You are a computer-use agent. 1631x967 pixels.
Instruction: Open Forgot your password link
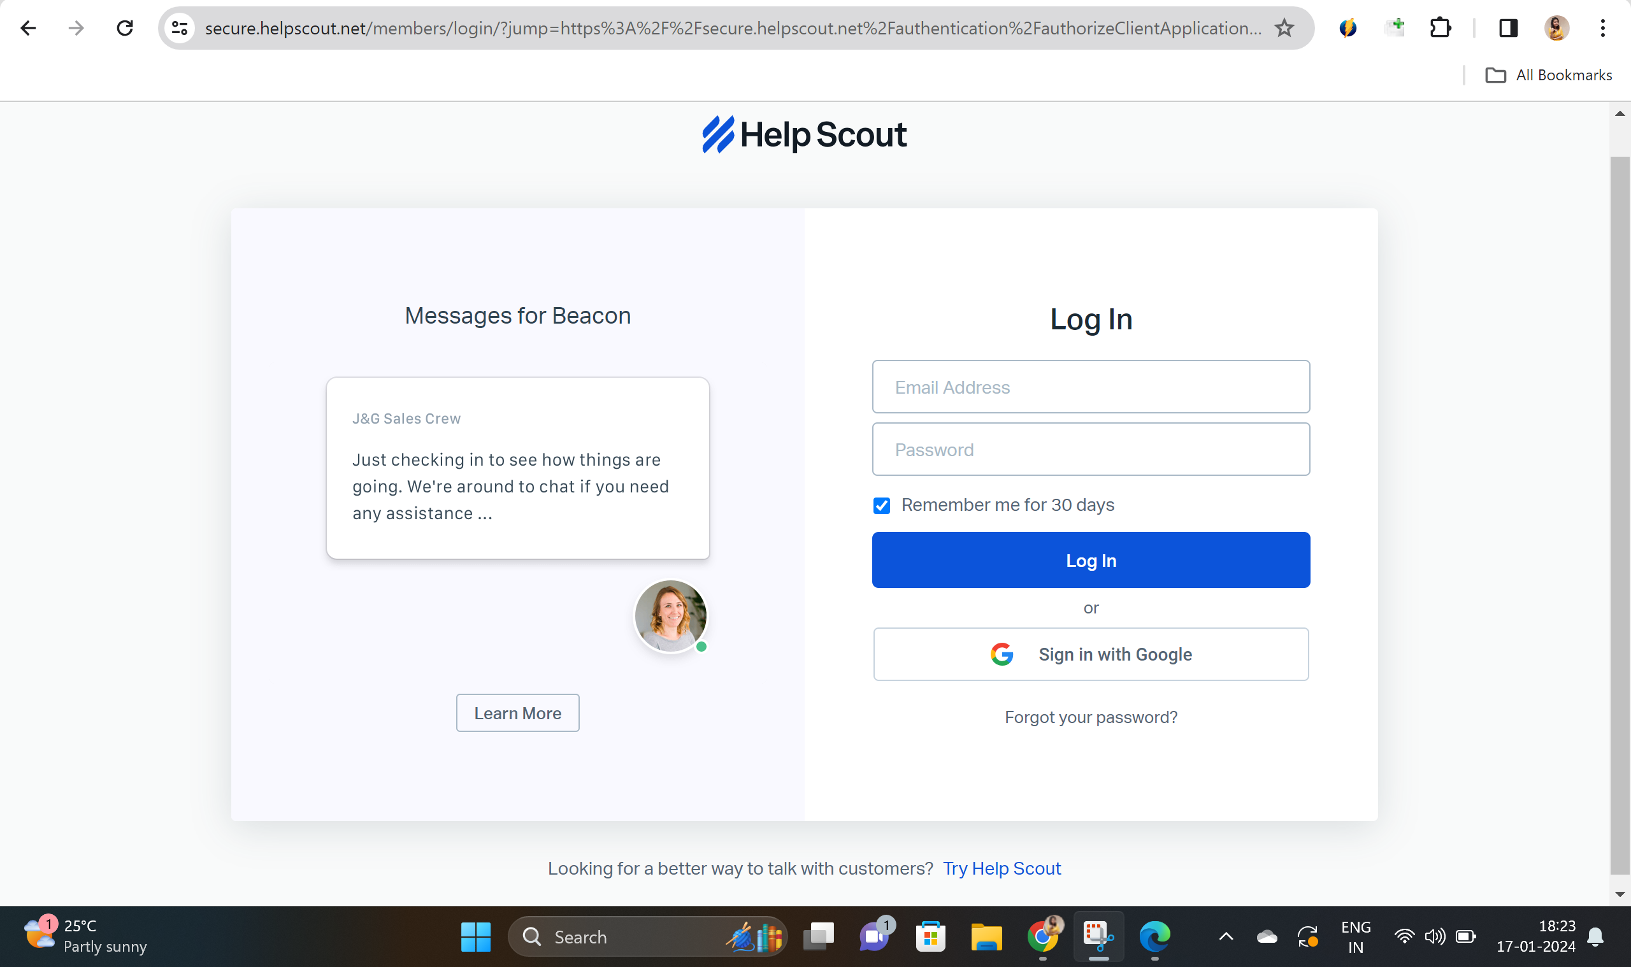pyautogui.click(x=1091, y=717)
